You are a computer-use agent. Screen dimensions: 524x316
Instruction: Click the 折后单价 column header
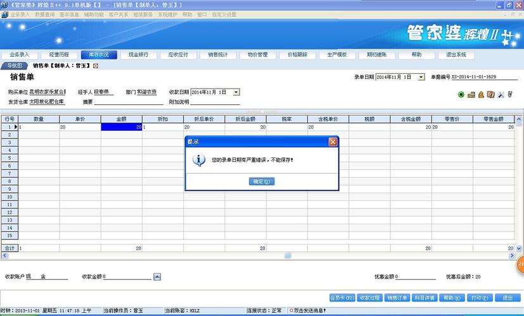204,119
